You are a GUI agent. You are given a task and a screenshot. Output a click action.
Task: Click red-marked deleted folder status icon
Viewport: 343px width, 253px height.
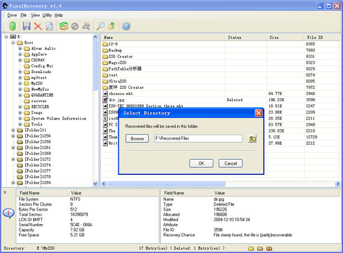(269, 248)
